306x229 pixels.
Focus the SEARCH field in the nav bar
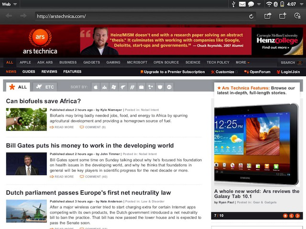click(291, 62)
